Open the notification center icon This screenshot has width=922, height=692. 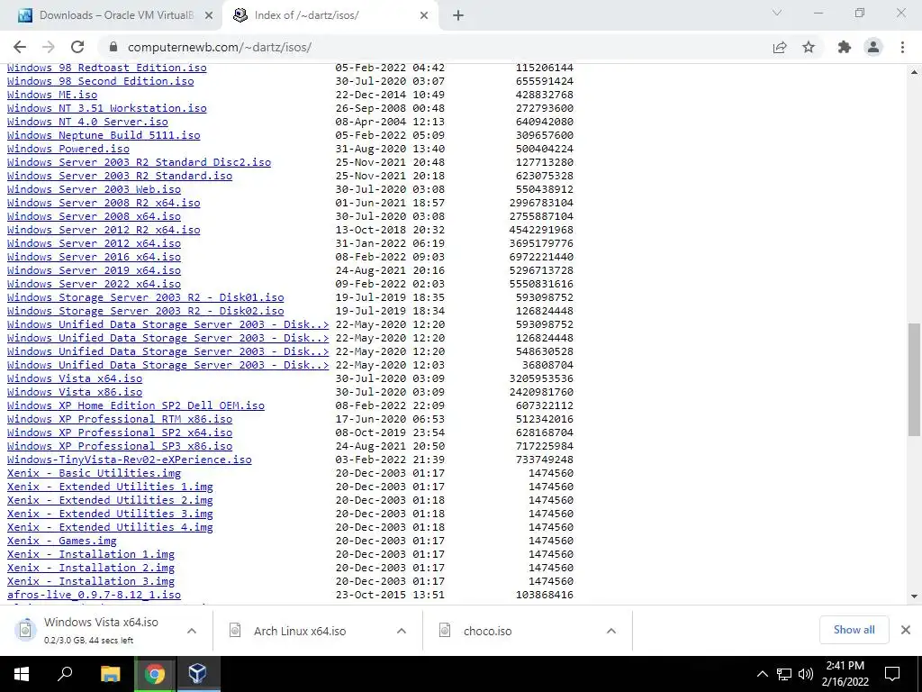(x=892, y=674)
